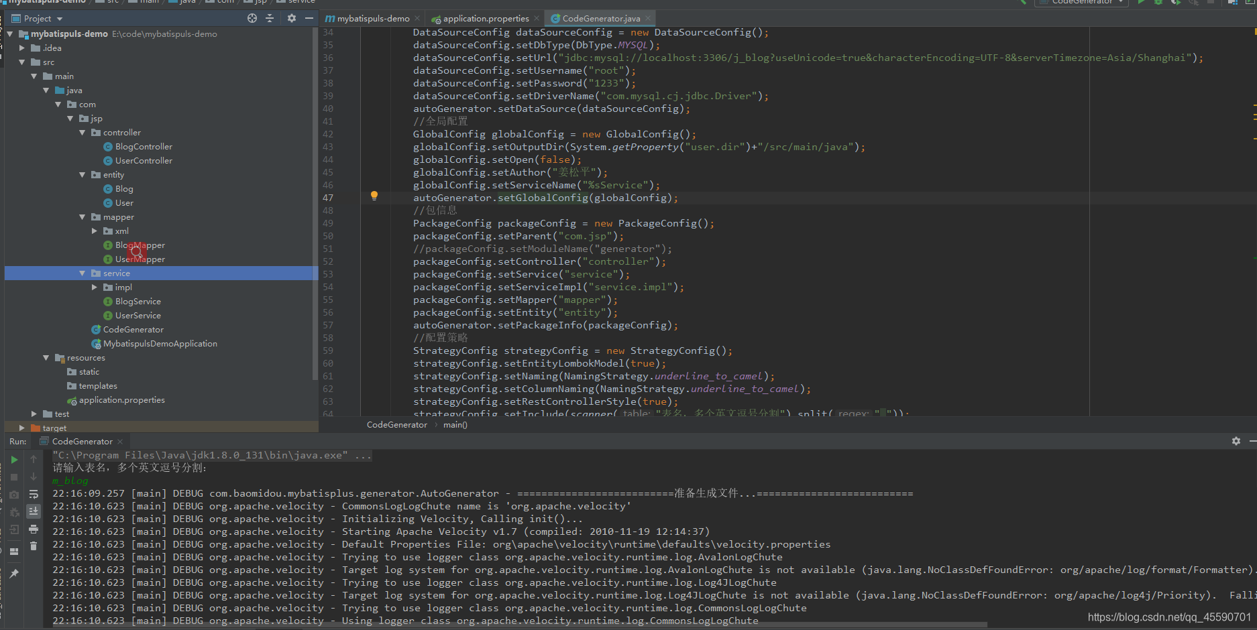
Task: Expand the xml folder under mapper
Action: (x=95, y=231)
